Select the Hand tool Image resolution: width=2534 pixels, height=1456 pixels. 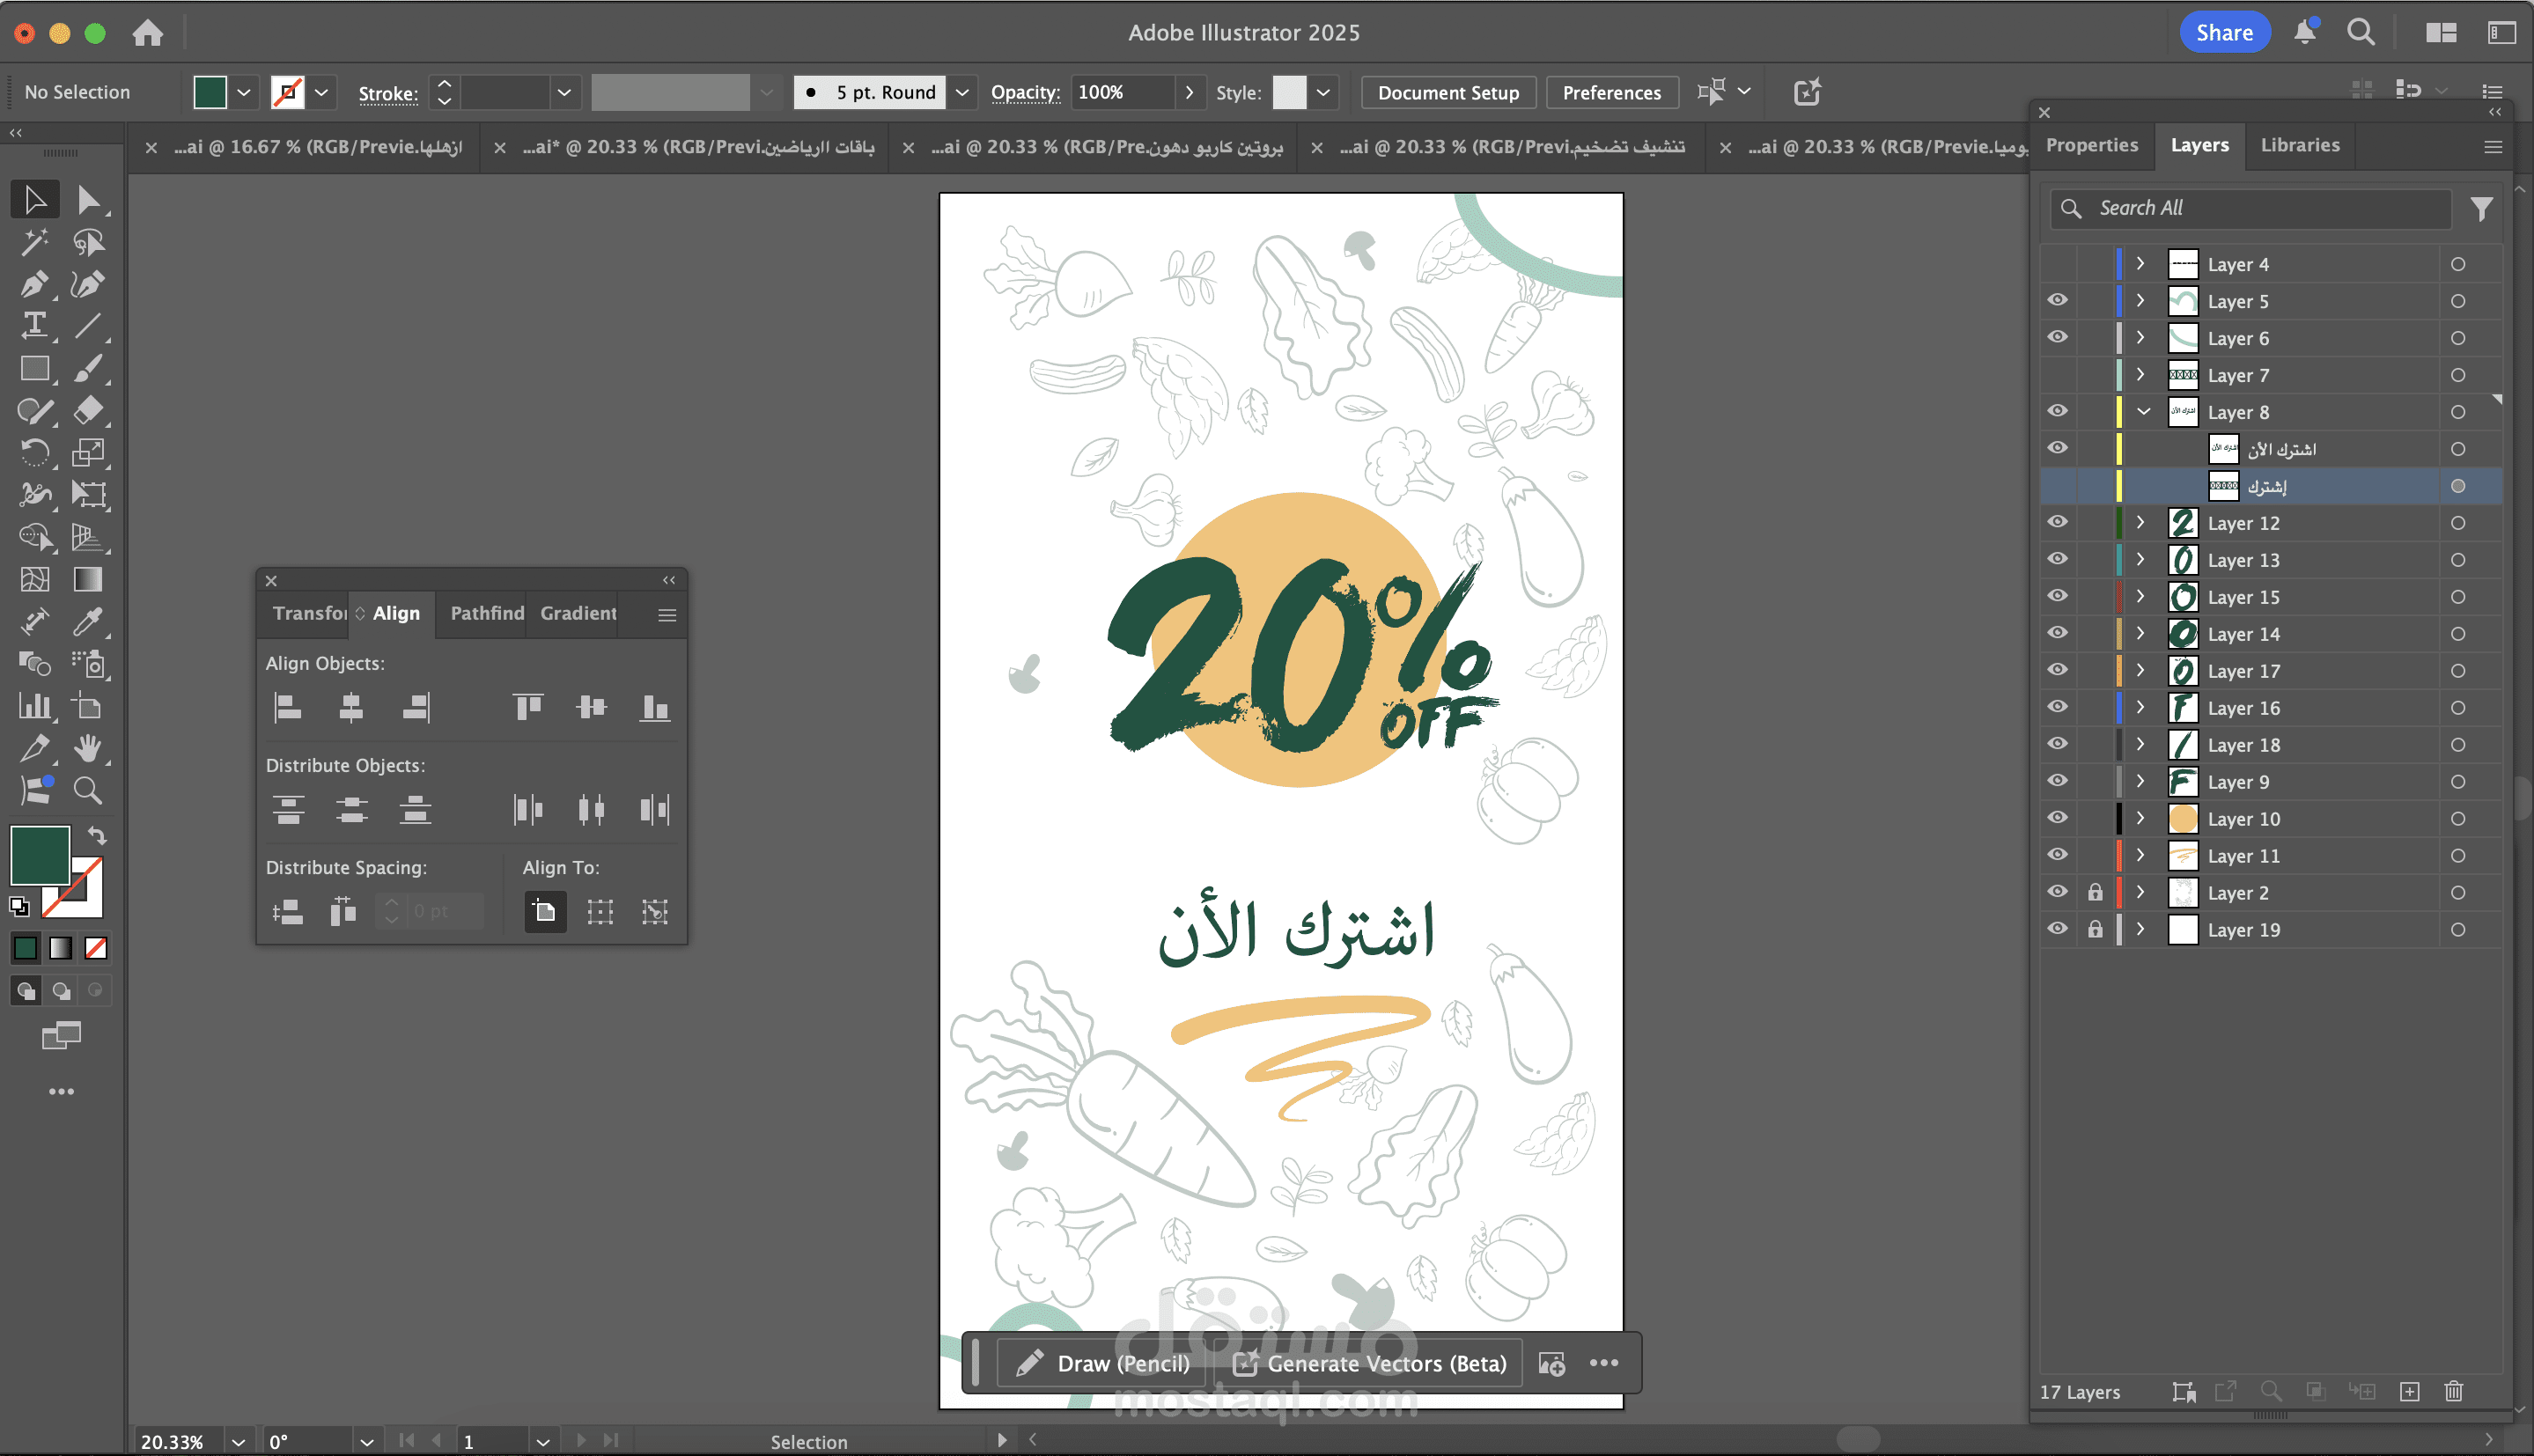88,748
